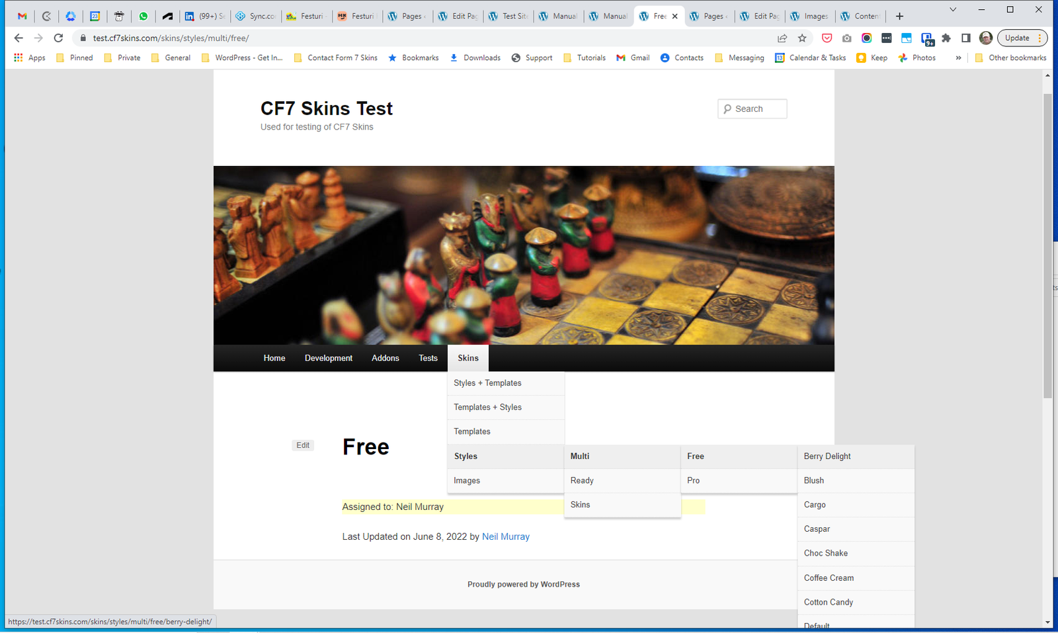
Task: Toggle the browser side panel
Action: pyautogui.click(x=966, y=38)
